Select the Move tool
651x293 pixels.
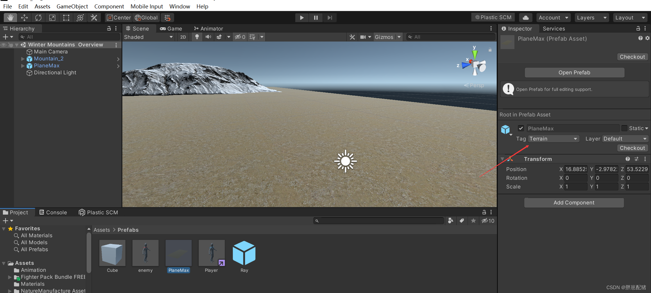(x=24, y=17)
